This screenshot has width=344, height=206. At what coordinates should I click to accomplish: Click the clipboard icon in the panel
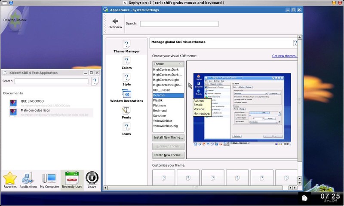tap(304, 198)
